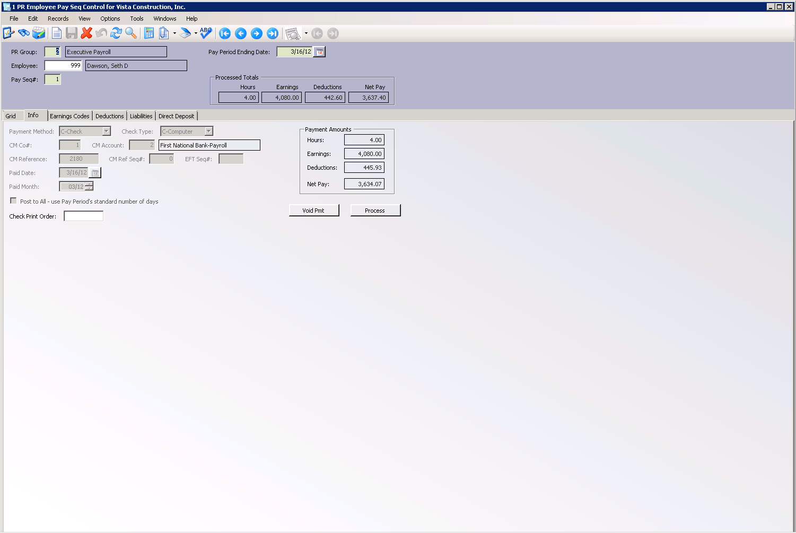Open the Liabilities tab

point(141,116)
